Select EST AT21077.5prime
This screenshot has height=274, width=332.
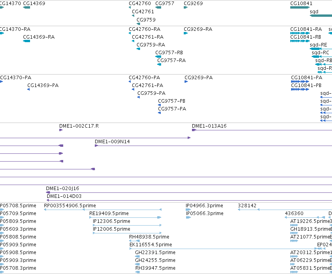tap(310, 237)
